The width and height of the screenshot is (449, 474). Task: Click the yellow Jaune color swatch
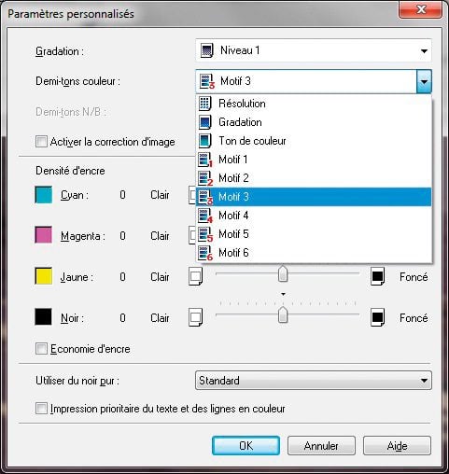(x=43, y=276)
